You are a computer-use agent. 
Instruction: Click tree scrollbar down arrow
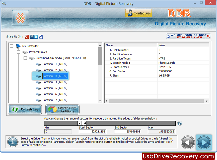click(x=100, y=101)
